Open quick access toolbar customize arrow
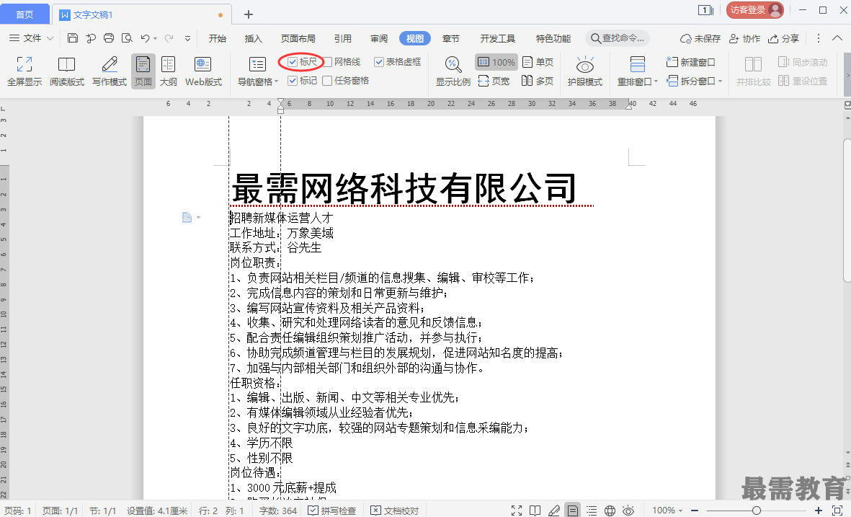 coord(188,38)
